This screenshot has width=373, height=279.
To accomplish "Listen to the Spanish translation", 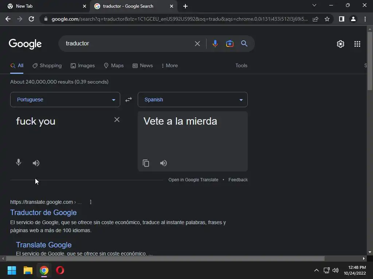I will (x=164, y=163).
